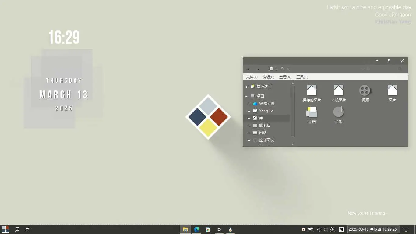Expand the 快速访问 tree node

246,87
